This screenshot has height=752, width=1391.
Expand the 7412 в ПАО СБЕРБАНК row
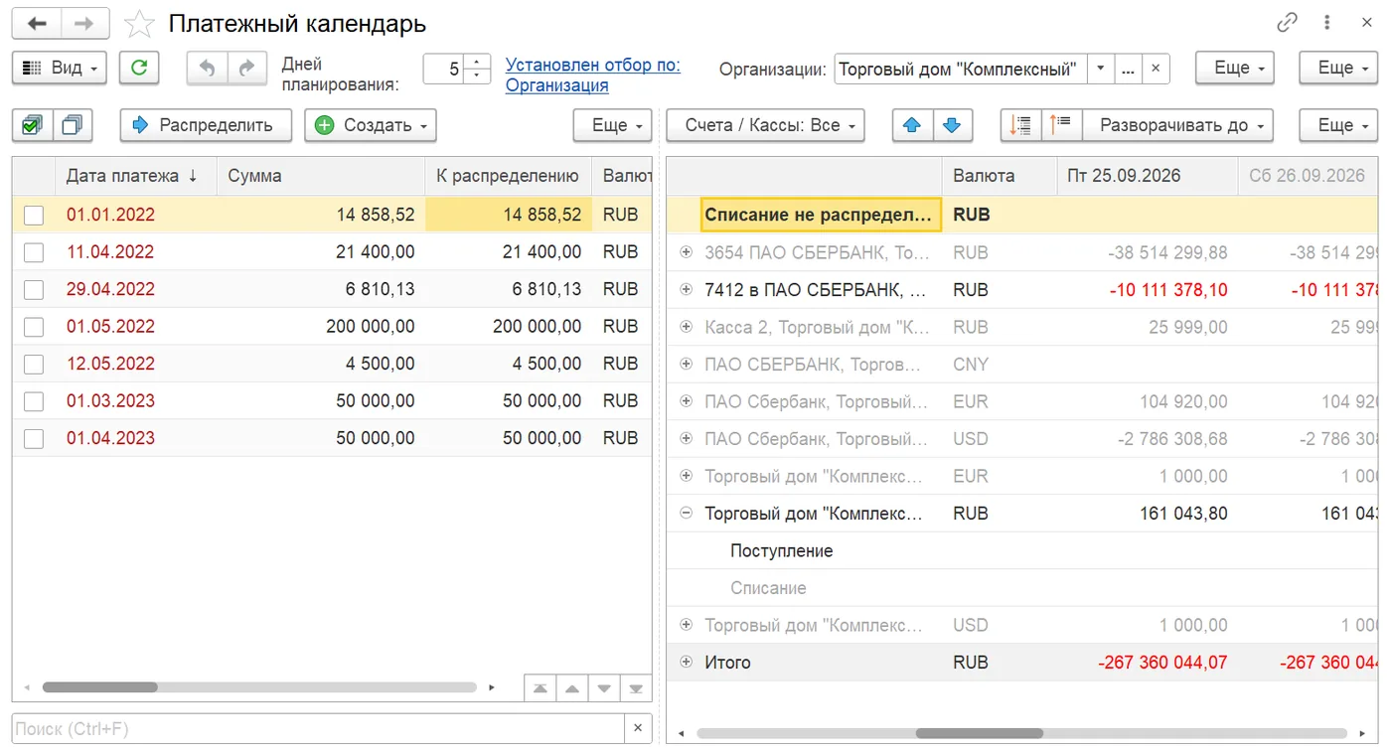click(686, 289)
